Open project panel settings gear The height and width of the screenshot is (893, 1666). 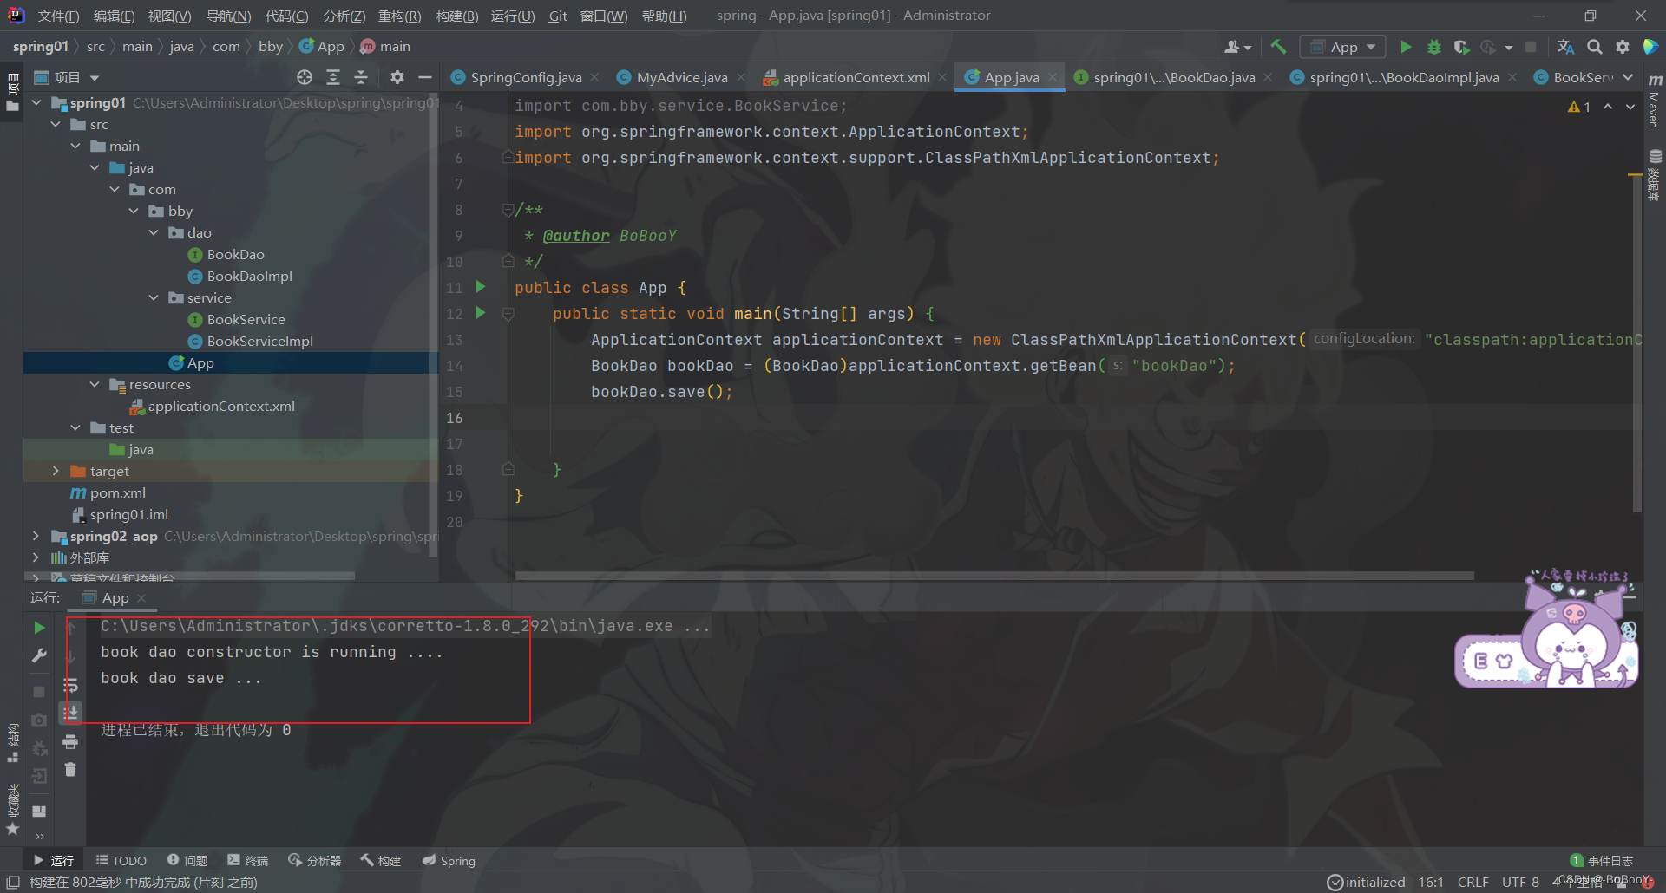coord(397,77)
